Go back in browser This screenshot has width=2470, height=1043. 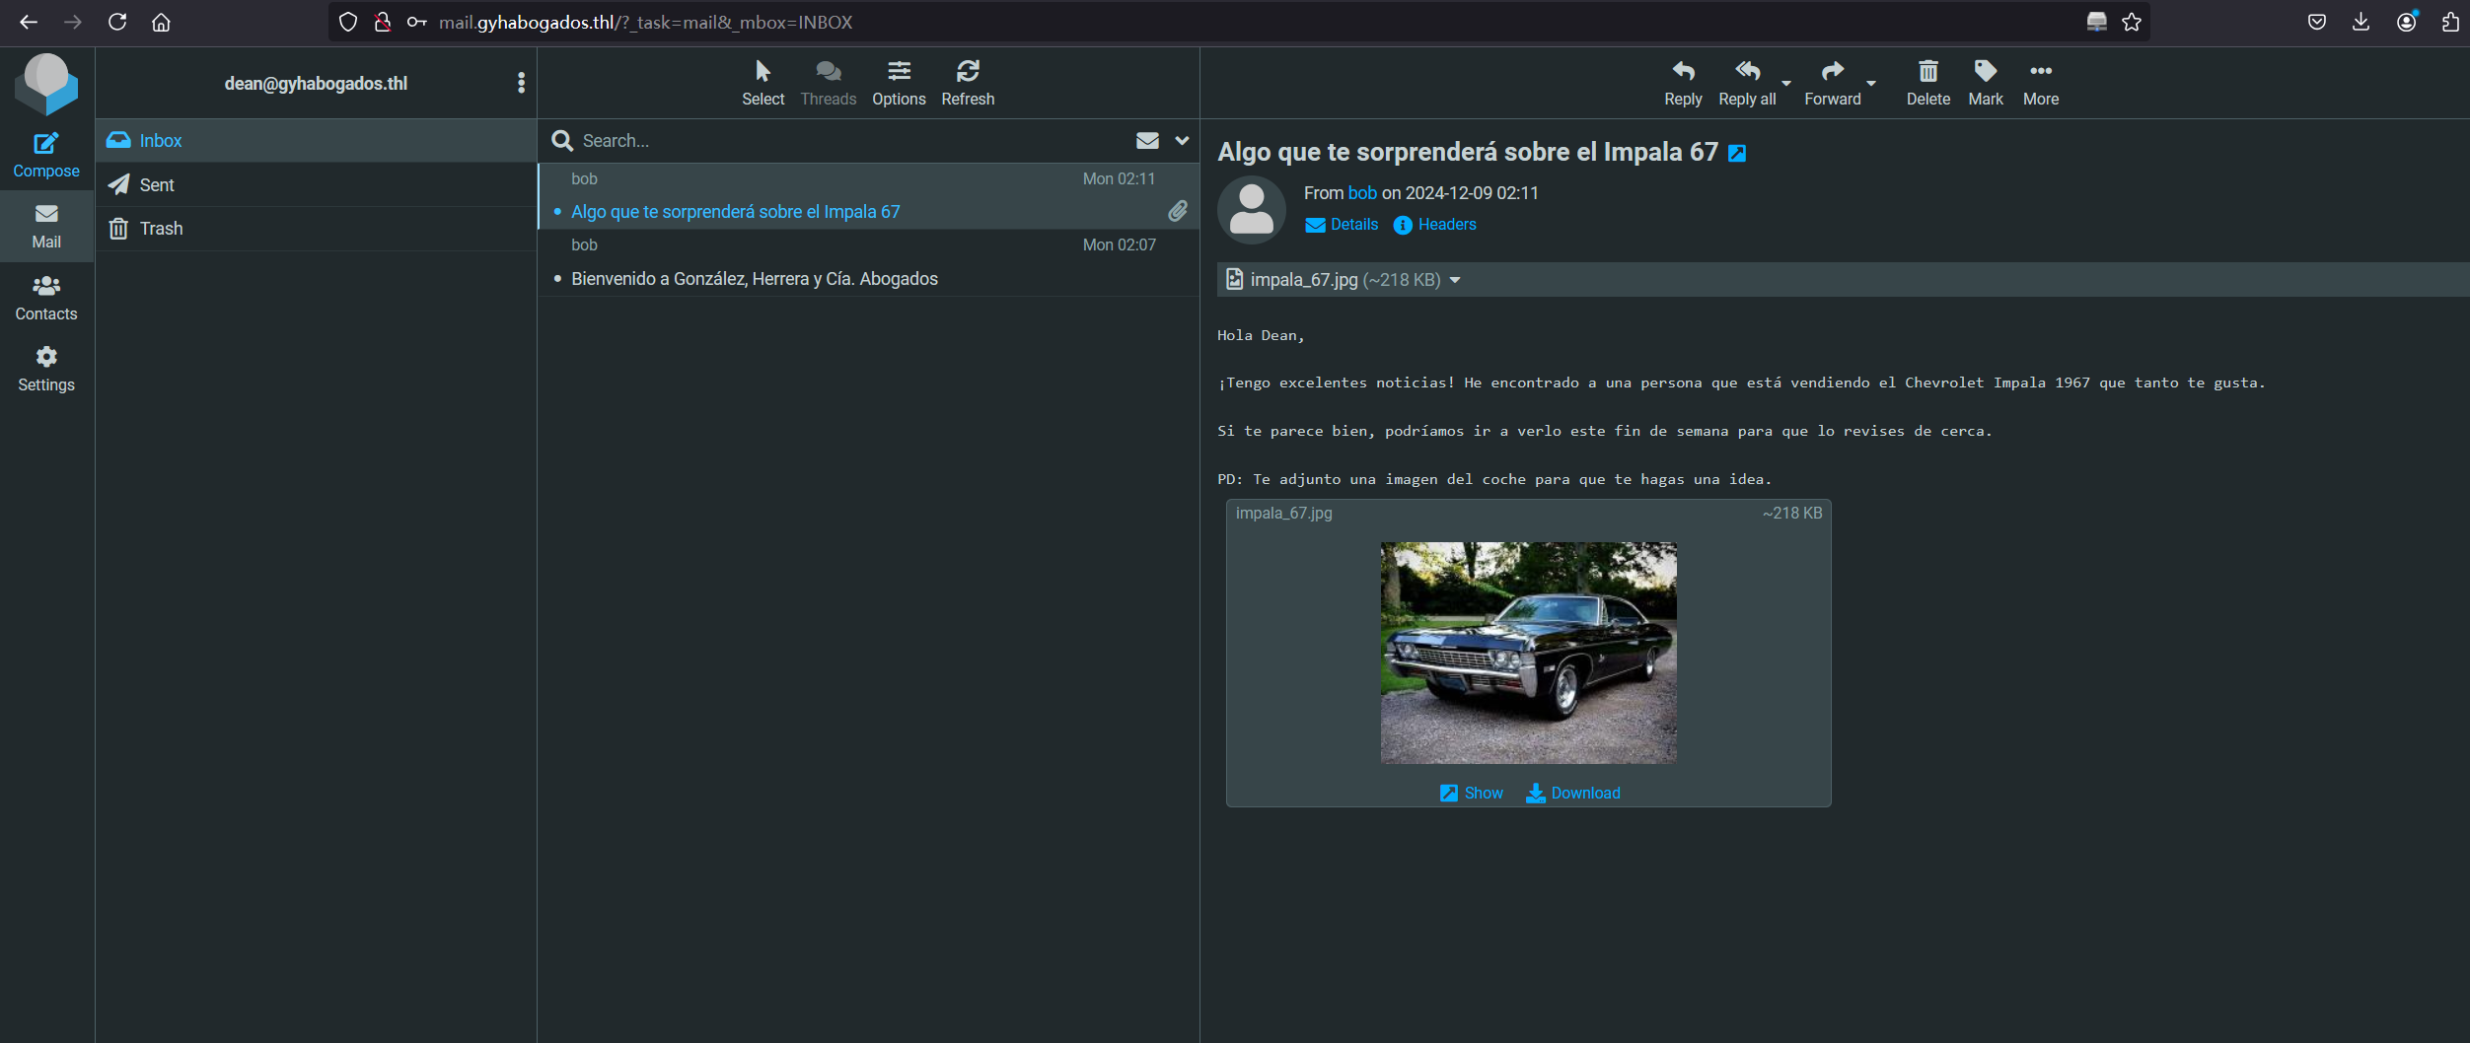pos(29,22)
